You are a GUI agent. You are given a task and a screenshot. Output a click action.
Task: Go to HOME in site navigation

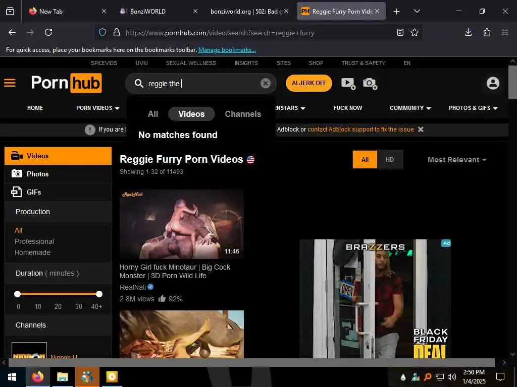point(35,108)
